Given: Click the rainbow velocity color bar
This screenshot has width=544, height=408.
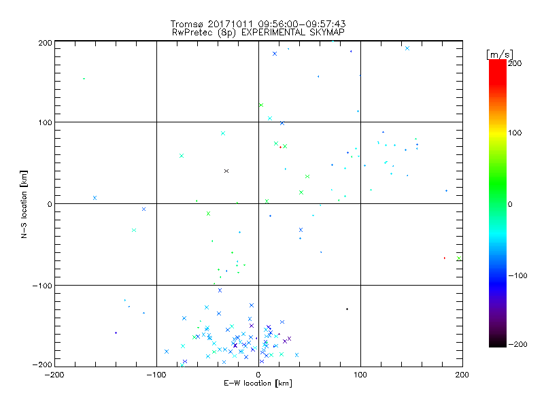Looking at the screenshot, I should (x=498, y=203).
